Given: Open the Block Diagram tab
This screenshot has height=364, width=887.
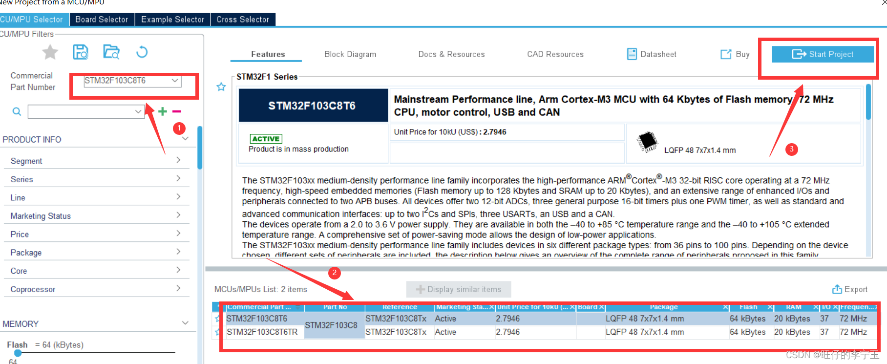Looking at the screenshot, I should coord(350,54).
